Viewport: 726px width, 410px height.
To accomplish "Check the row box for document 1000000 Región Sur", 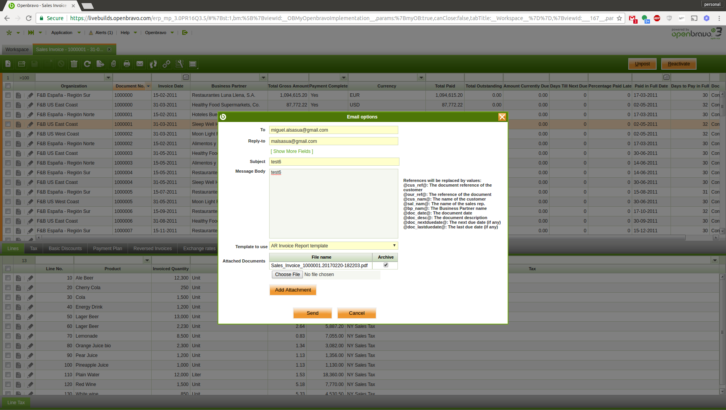I will [8, 95].
